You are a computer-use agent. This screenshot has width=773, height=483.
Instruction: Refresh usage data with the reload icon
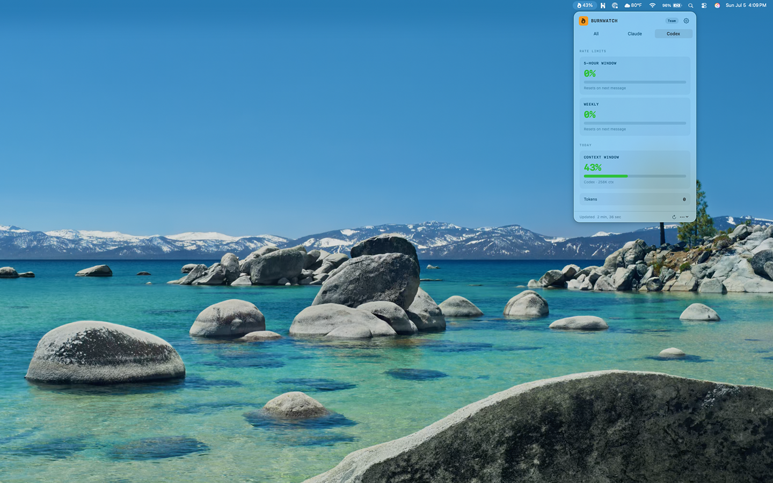click(x=674, y=217)
